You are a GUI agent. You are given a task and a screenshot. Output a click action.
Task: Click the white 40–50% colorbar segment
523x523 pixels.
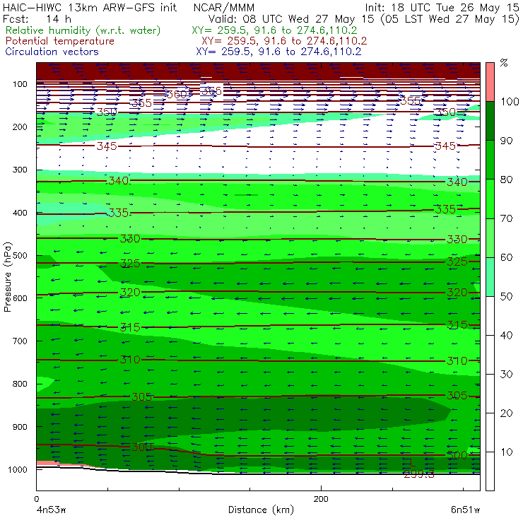pos(490,315)
